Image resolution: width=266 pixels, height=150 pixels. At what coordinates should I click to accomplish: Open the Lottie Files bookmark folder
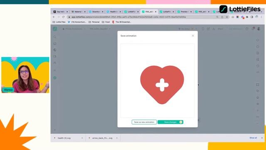(59, 22)
